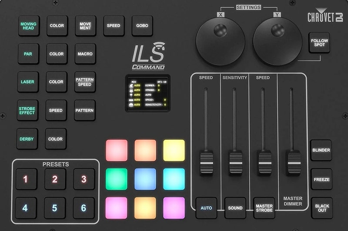Pick the cyan color pad
348x231 pixels.
point(174,179)
